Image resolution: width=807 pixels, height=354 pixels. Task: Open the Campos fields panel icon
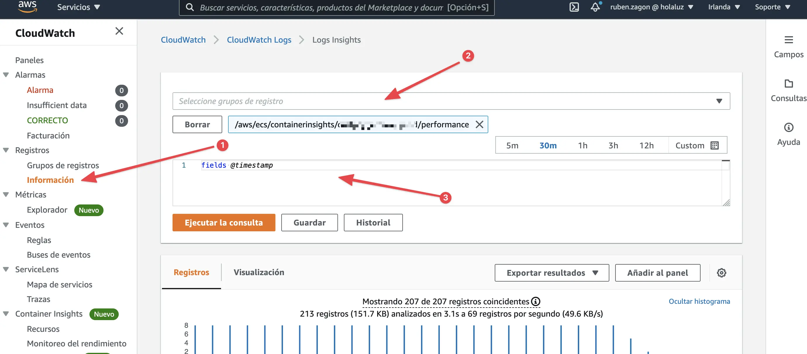[x=789, y=40]
